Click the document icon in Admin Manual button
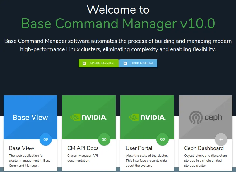Viewport: 236px width, 172px height. 84,64
